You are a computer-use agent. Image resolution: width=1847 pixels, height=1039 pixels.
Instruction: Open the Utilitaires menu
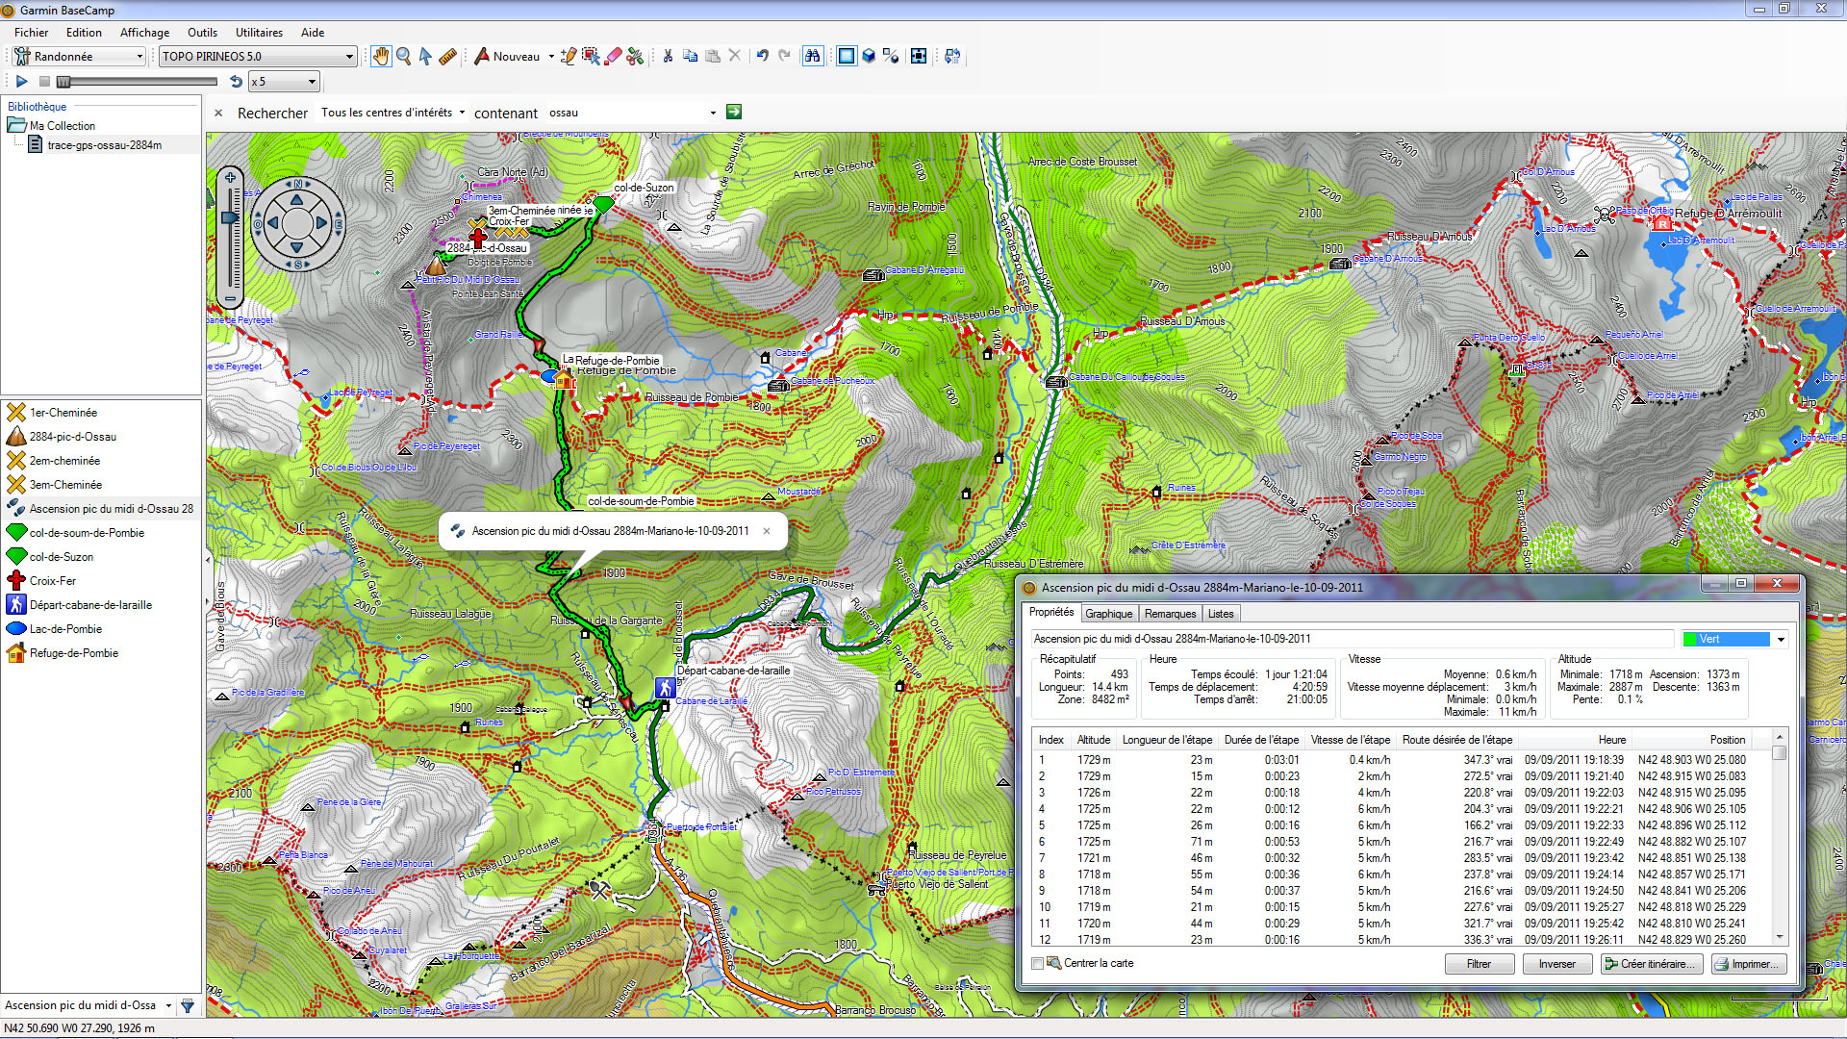259,33
